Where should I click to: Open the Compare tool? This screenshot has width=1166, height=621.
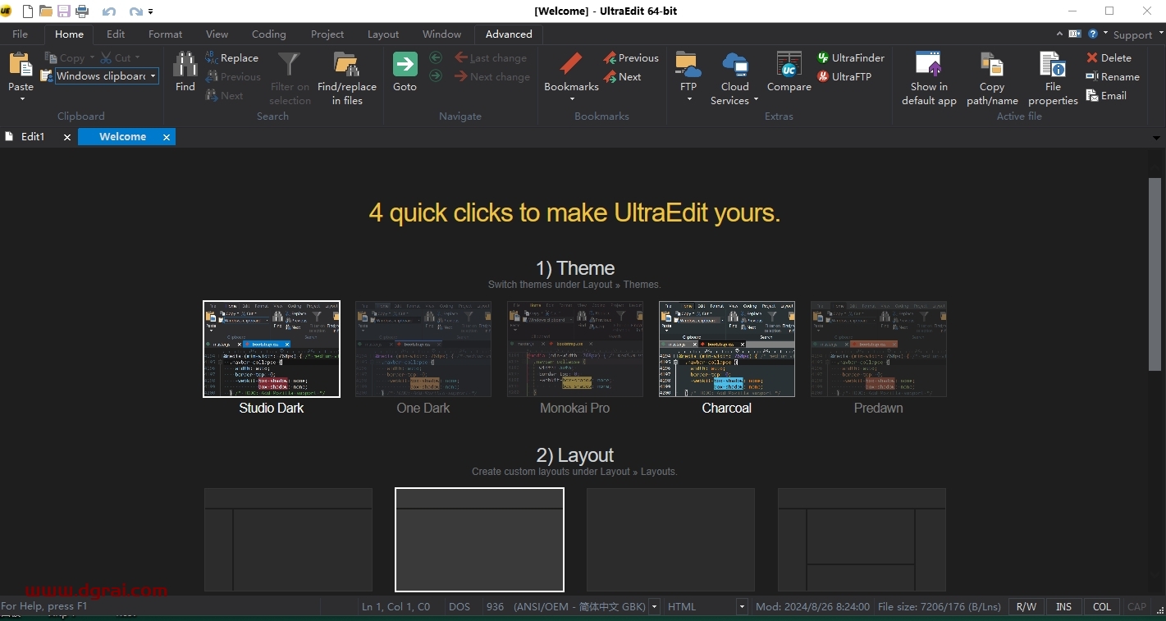(x=789, y=66)
